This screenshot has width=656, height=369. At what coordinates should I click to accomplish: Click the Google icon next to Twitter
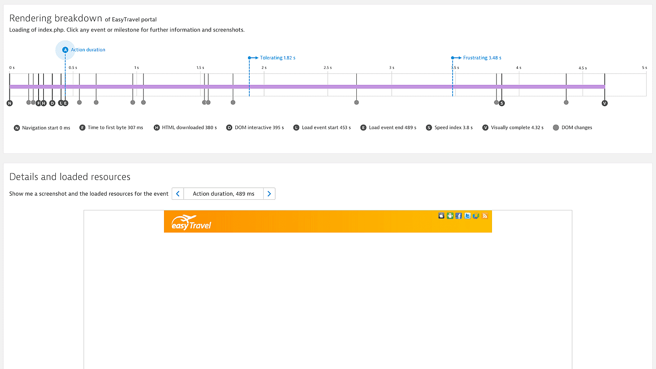tap(476, 216)
